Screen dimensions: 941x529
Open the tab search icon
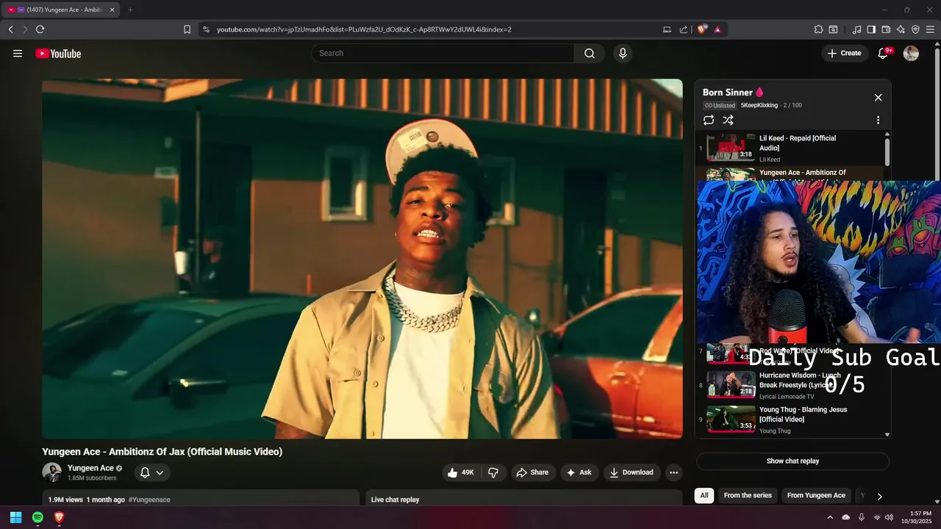(833, 29)
